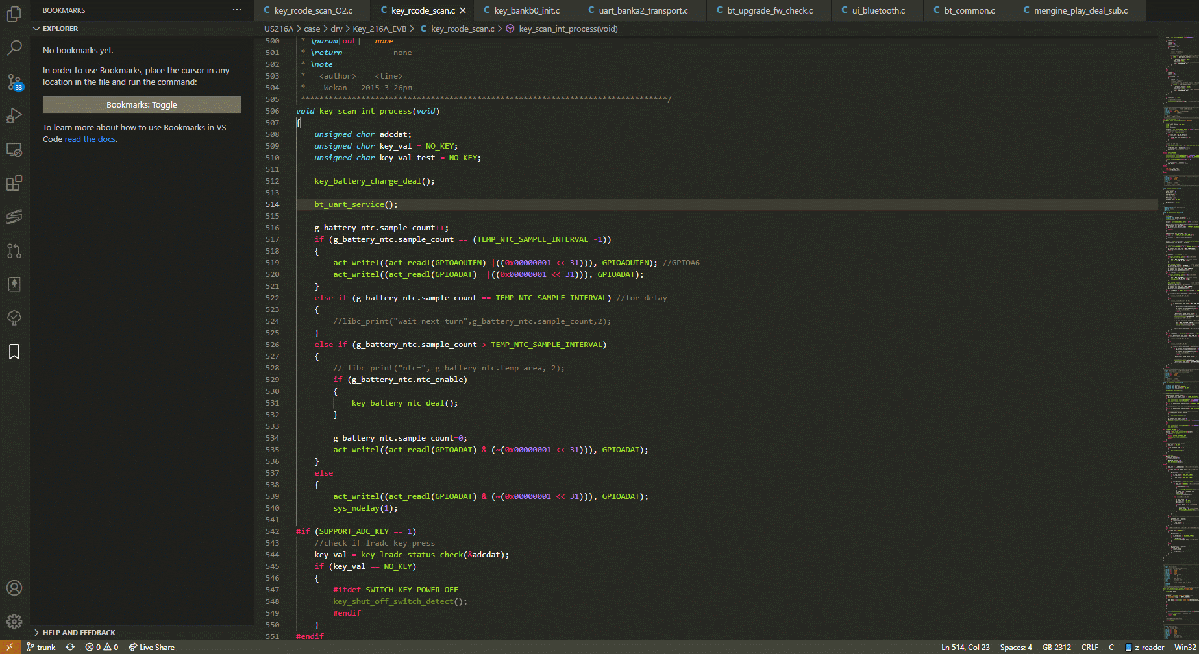Viewport: 1199px width, 654px height.
Task: Open the tree-shaped activity bar icon
Action: (14, 318)
